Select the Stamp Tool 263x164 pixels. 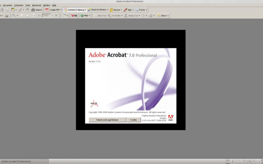click(x=131, y=16)
